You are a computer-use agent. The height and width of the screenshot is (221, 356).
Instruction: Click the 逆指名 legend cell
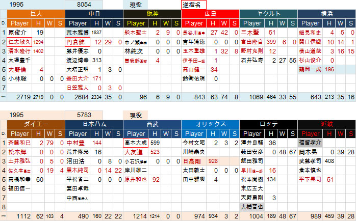pos(194,5)
